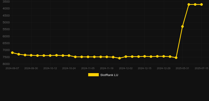Click the data point above 2024-11-19
The image size is (209, 101).
coord(107,57)
